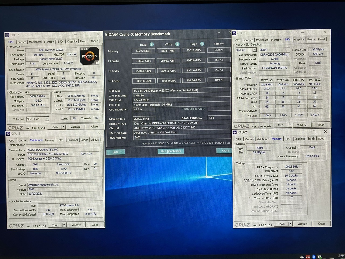Expand the Tools arrow in the CPU-Z Mainboard window
This screenshot has width=345, height=259.
64,225
